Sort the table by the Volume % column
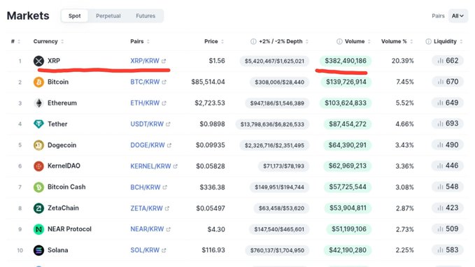The image size is (475, 267). point(397,41)
